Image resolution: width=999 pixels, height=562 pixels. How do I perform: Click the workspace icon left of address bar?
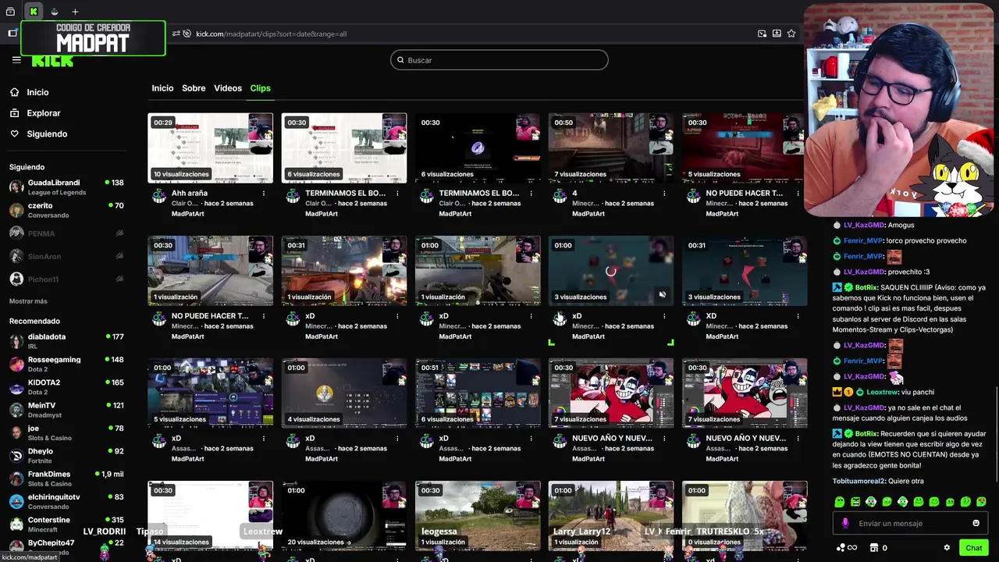coord(12,33)
